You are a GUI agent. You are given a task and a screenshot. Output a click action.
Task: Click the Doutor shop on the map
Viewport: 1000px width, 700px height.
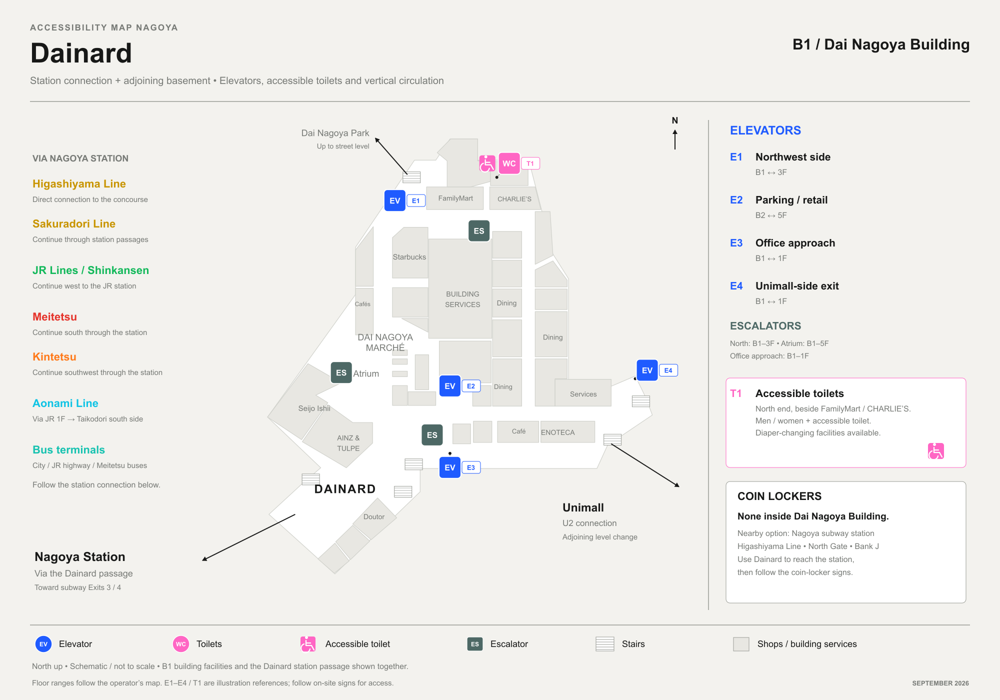pyautogui.click(x=374, y=518)
